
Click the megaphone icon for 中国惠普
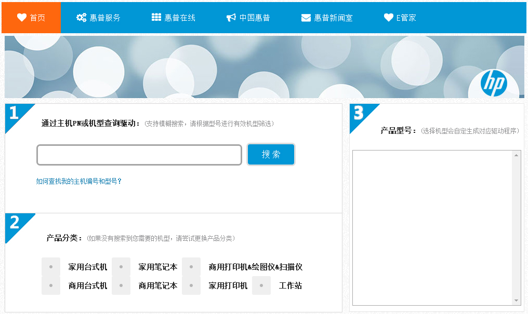[x=231, y=18]
